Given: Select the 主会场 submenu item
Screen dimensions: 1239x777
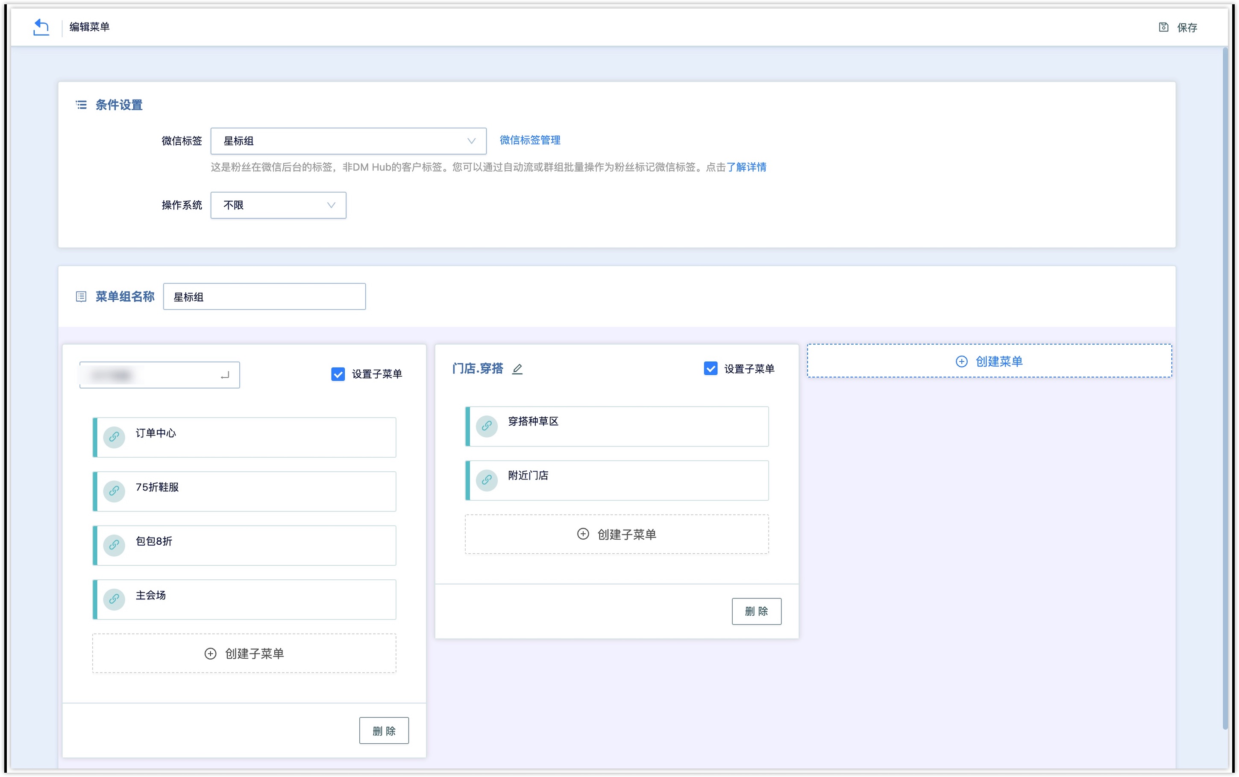Looking at the screenshot, I should pyautogui.click(x=244, y=599).
